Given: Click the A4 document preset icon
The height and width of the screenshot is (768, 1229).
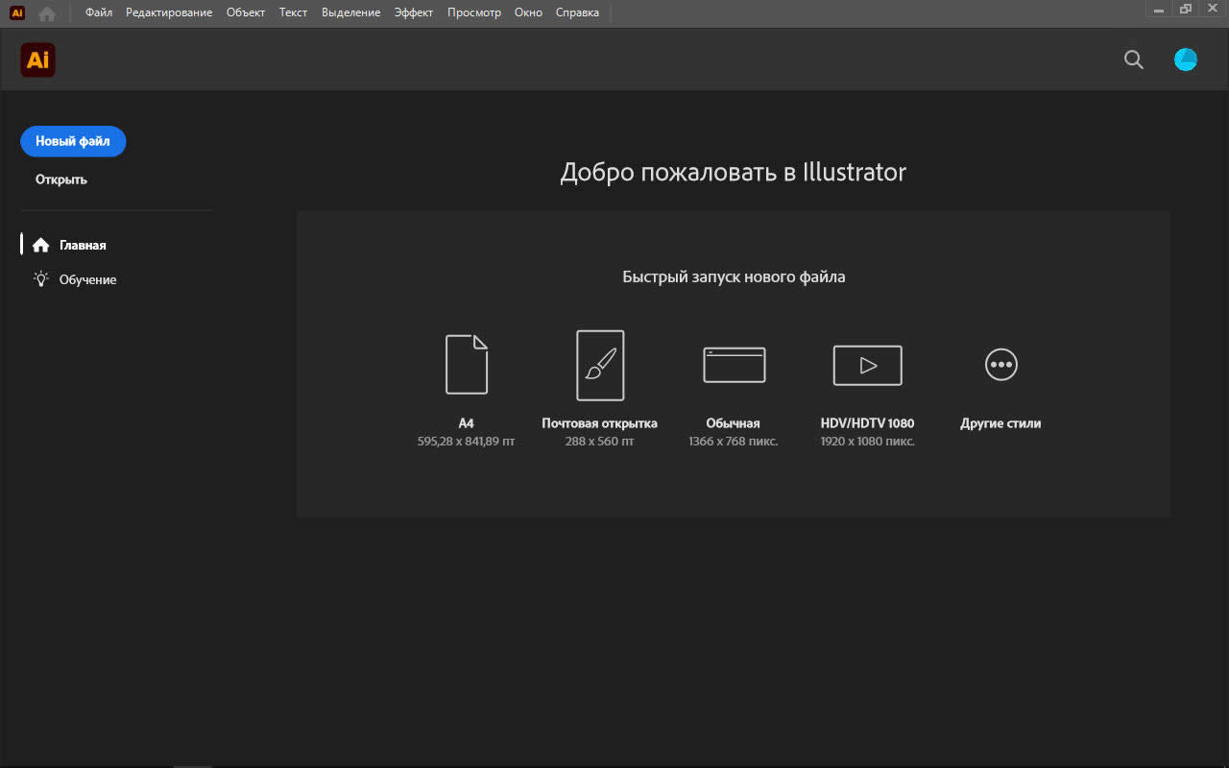Looking at the screenshot, I should (467, 365).
